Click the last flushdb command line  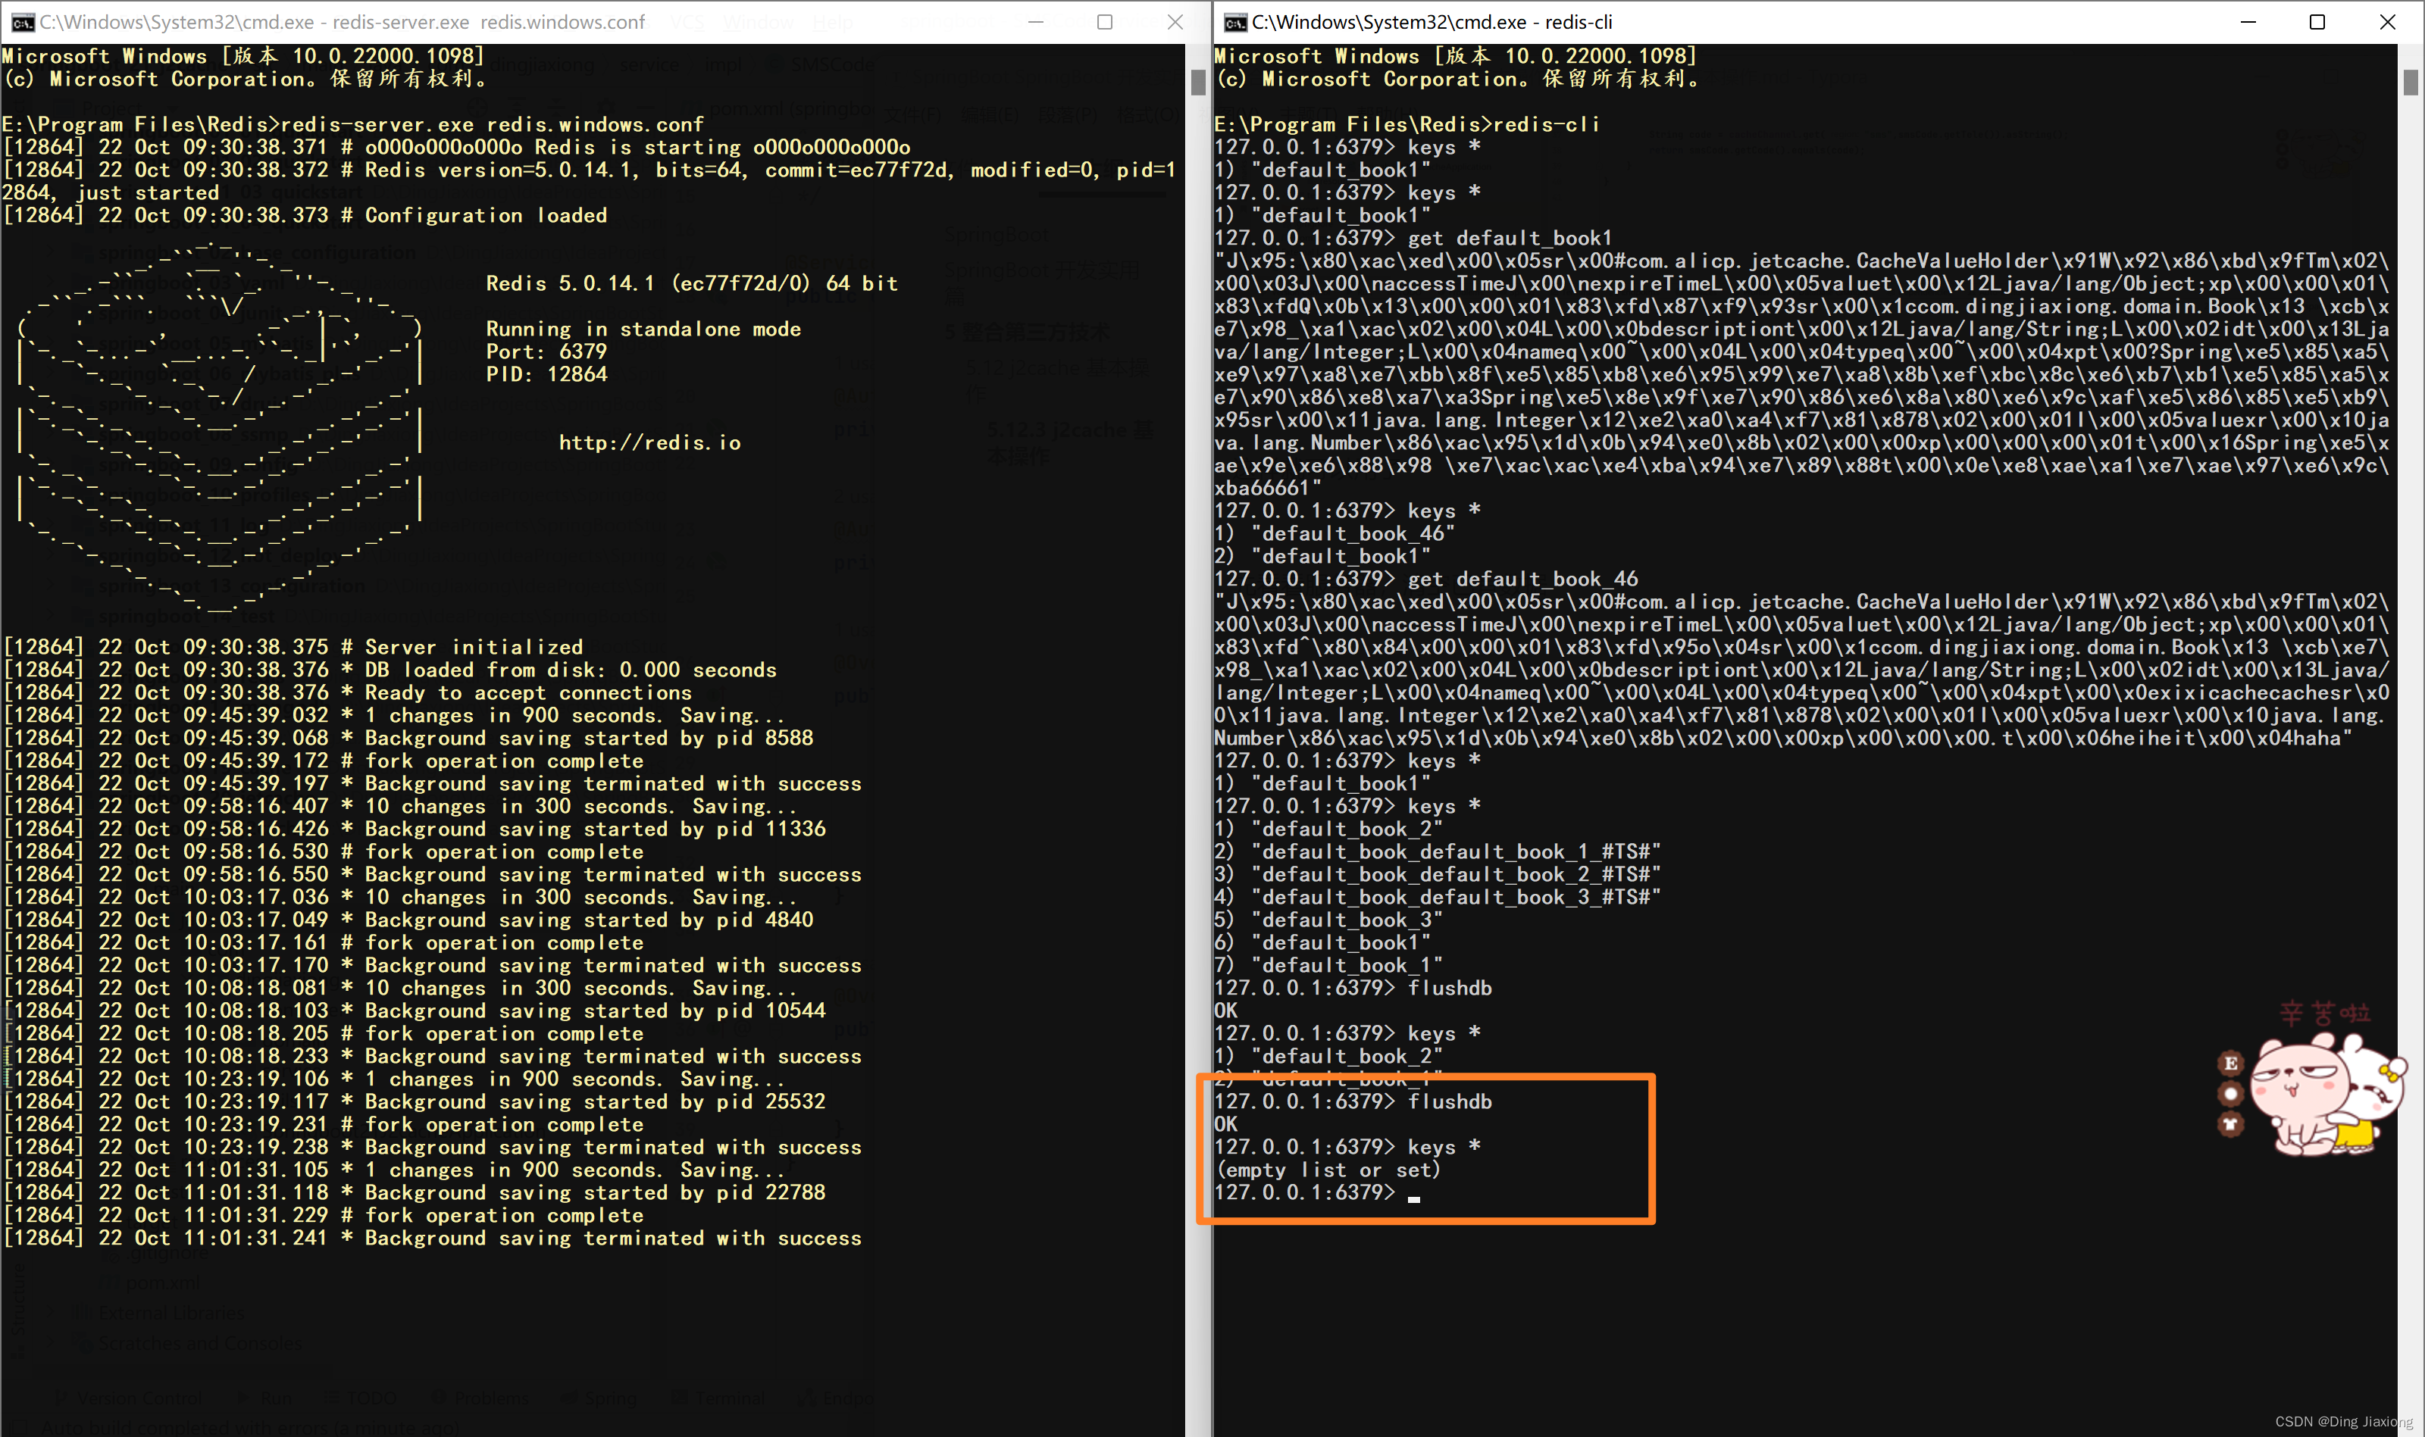point(1353,1101)
